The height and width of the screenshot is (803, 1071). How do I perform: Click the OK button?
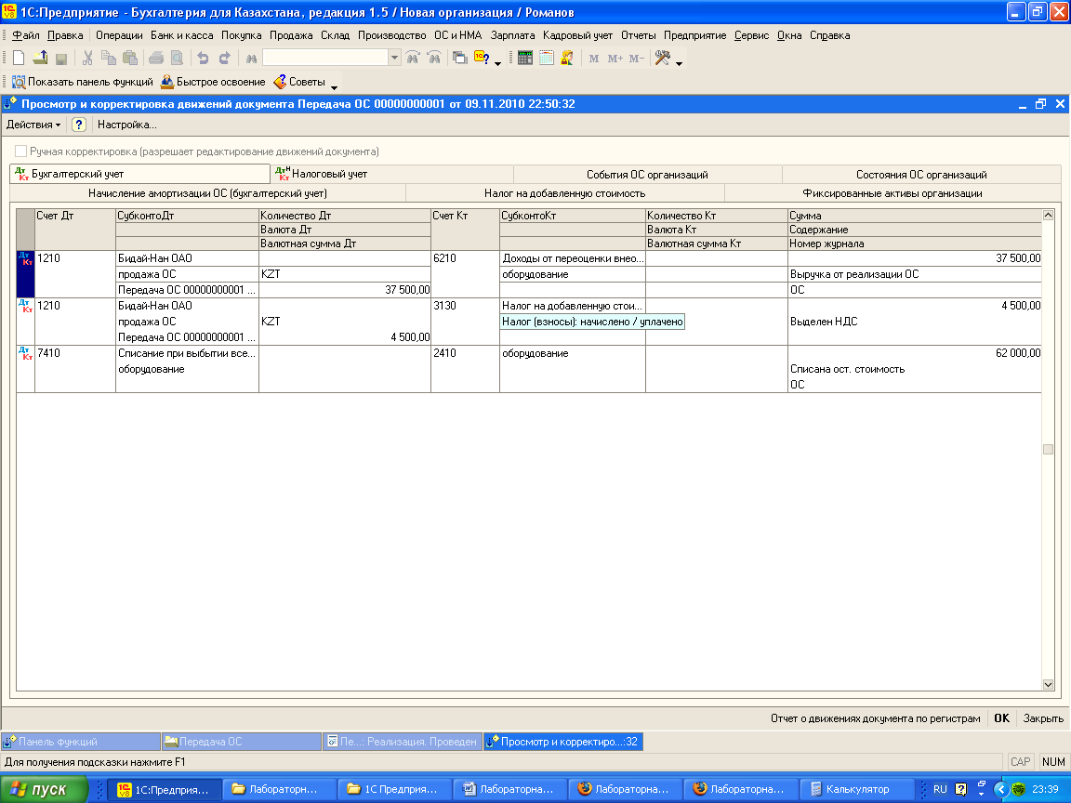click(1001, 718)
